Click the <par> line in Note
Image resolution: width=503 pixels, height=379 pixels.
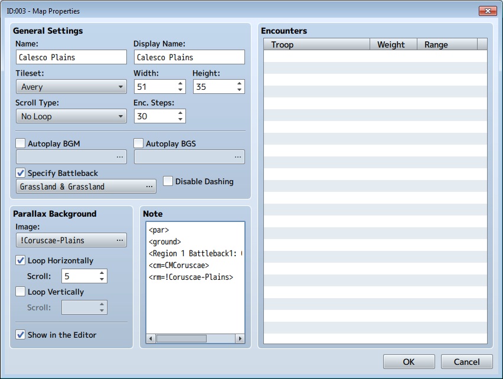pyautogui.click(x=159, y=230)
